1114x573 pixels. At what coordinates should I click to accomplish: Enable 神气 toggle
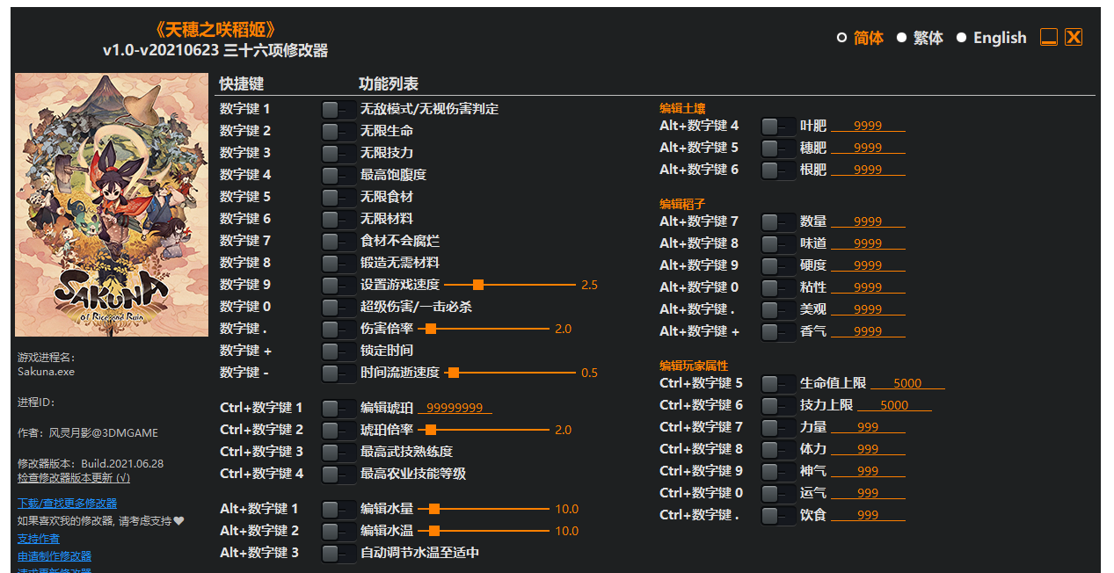pos(778,471)
